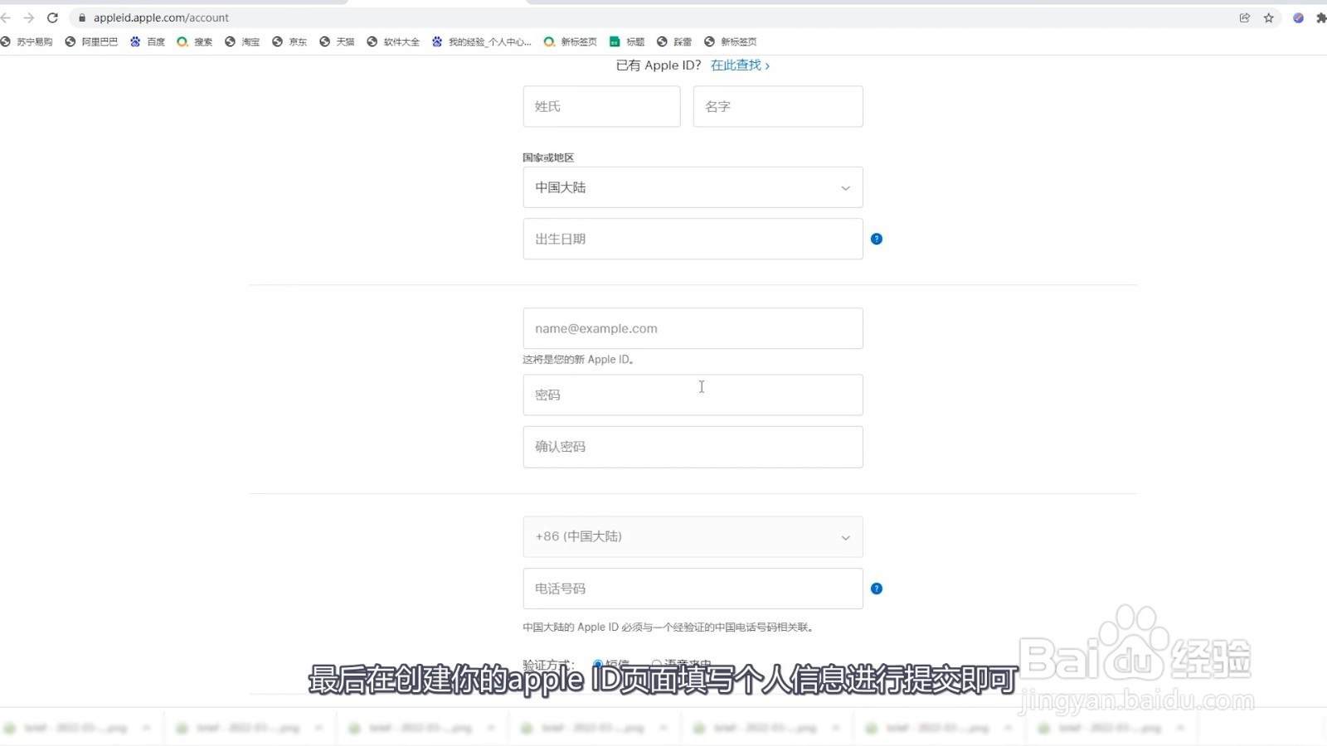Screen dimensions: 1327x746
Task: Show help for the phone number field
Action: pyautogui.click(x=877, y=589)
